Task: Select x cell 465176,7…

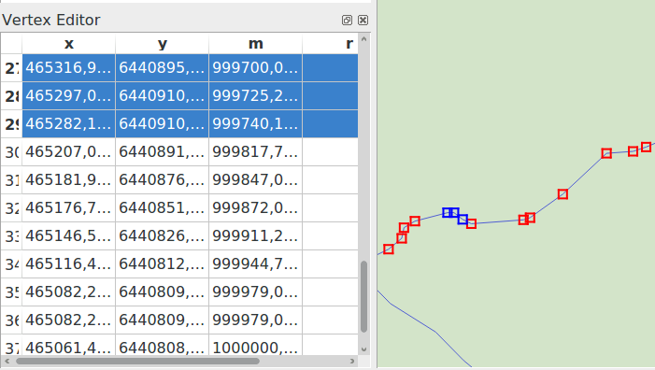Action: (69, 207)
